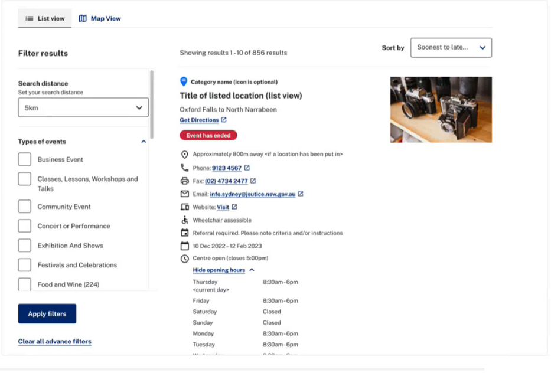Viewport: 551px width, 373px height.
Task: Click Oxford Falls to North Narrabeen text
Action: click(229, 110)
